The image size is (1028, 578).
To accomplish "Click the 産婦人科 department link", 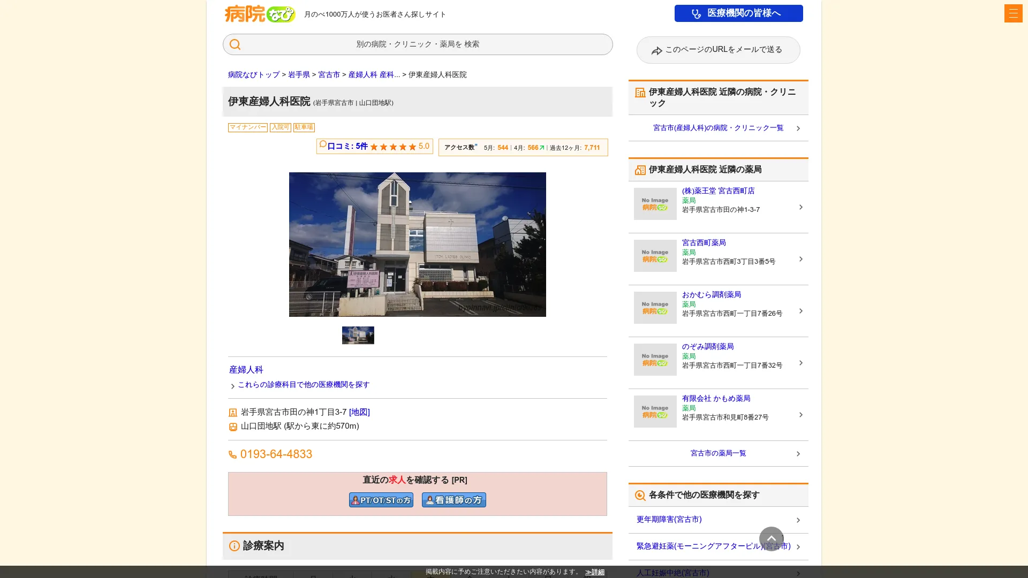I will click(x=246, y=370).
